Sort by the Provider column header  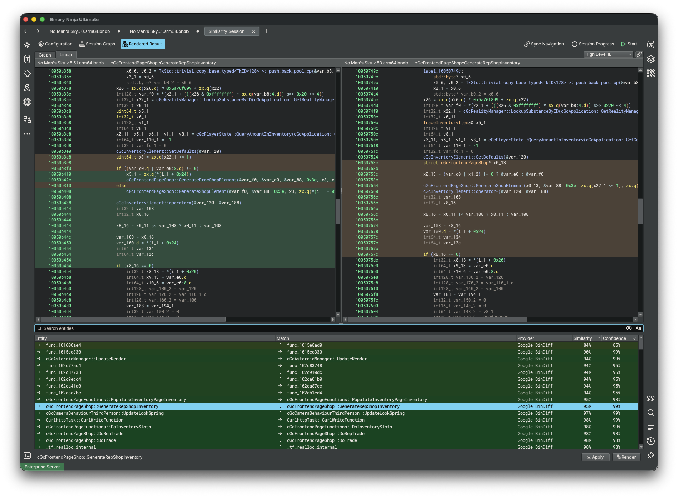(x=544, y=338)
